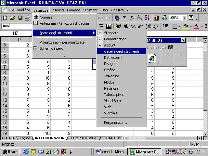Open the undo history dropdown arrow
The width and height of the screenshot is (208, 156).
pyautogui.click(x=98, y=18)
